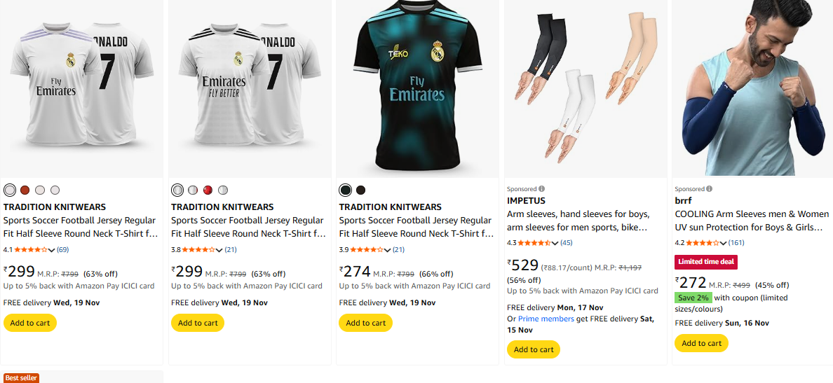The image size is (833, 383).
Task: Click the star rating of the 4.1-rated jersey
Action: click(x=30, y=250)
